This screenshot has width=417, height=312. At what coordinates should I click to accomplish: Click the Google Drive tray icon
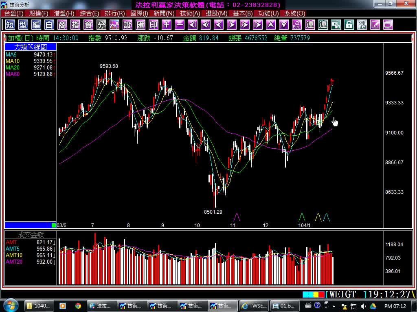pos(373,306)
